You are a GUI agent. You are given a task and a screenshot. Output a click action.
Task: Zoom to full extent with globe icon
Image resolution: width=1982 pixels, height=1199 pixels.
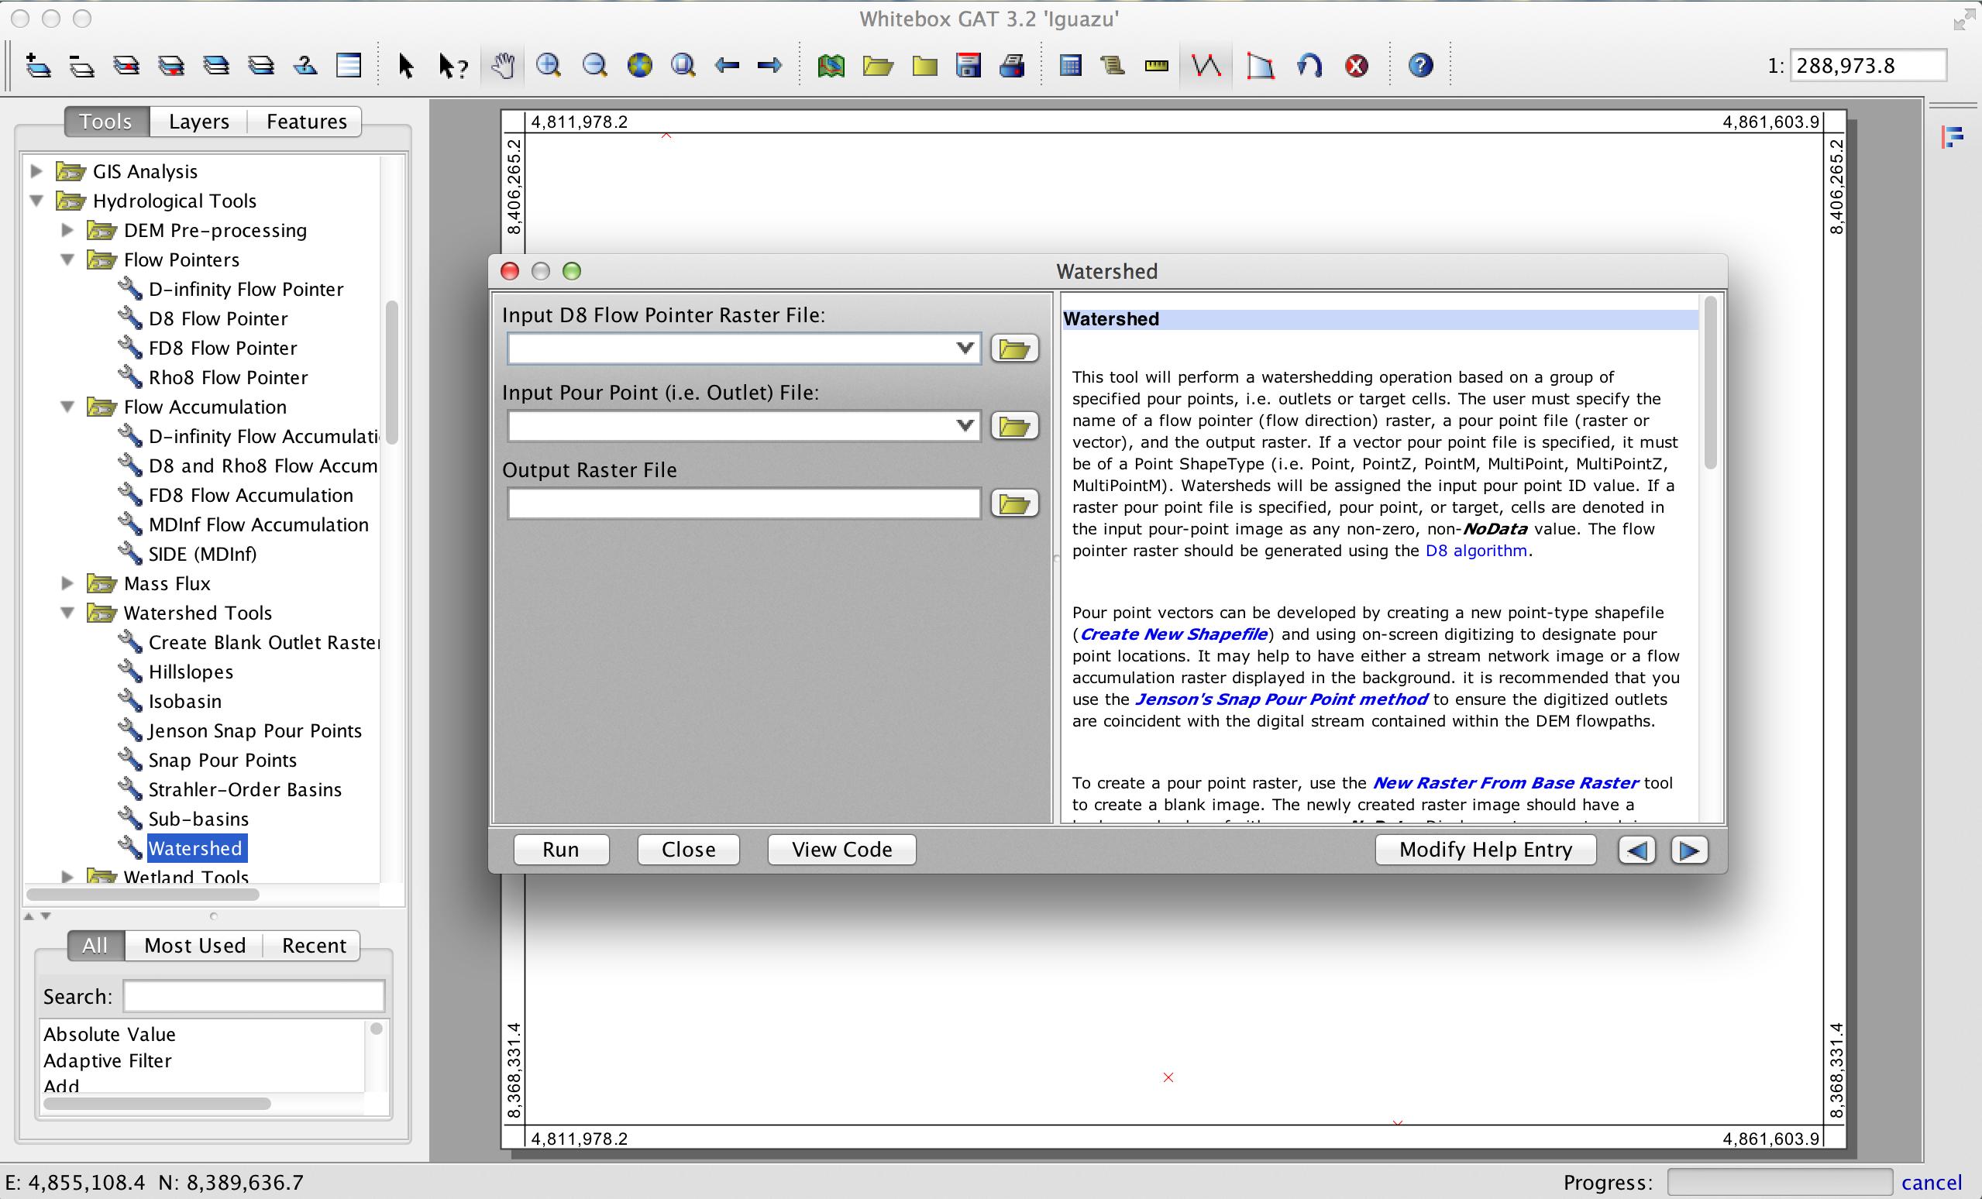[x=639, y=65]
